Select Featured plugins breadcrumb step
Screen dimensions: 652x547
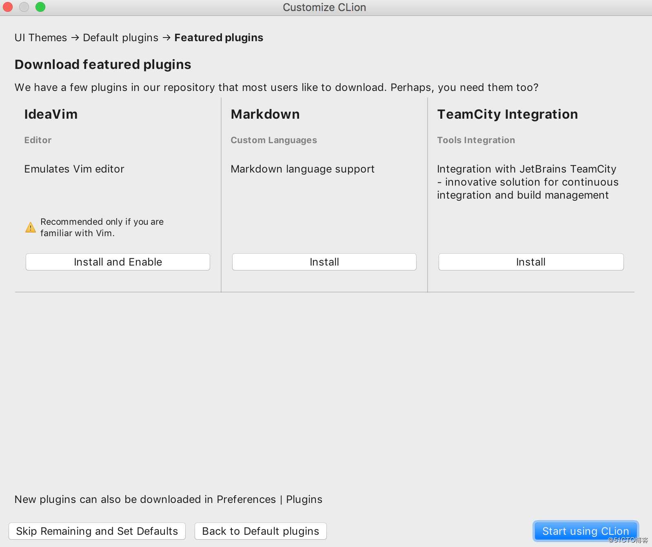(219, 38)
